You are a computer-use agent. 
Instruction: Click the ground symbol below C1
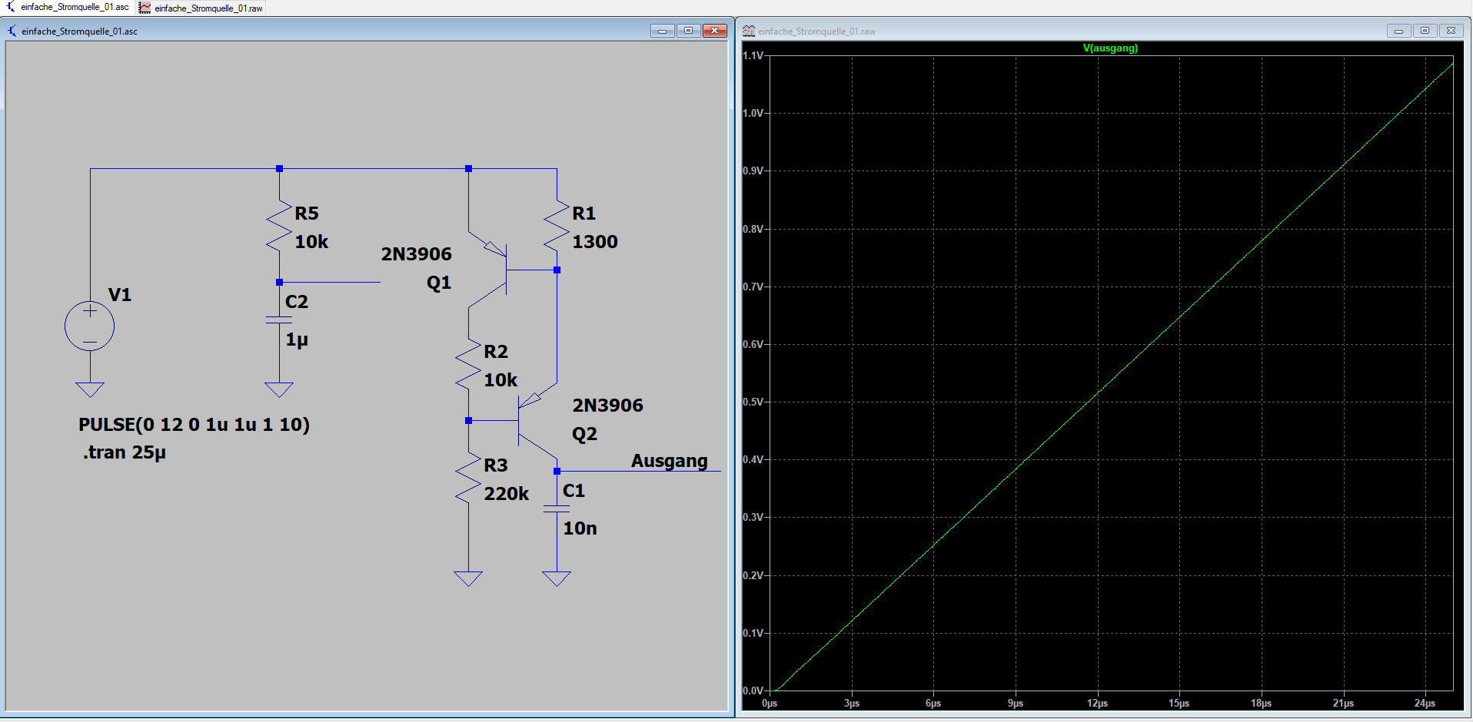557,578
